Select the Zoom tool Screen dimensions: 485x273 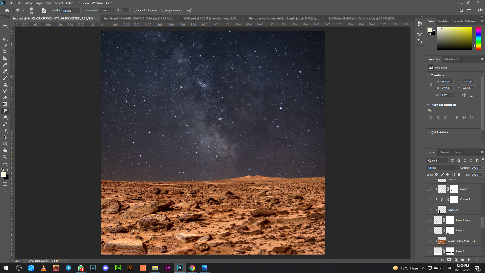(x=5, y=157)
